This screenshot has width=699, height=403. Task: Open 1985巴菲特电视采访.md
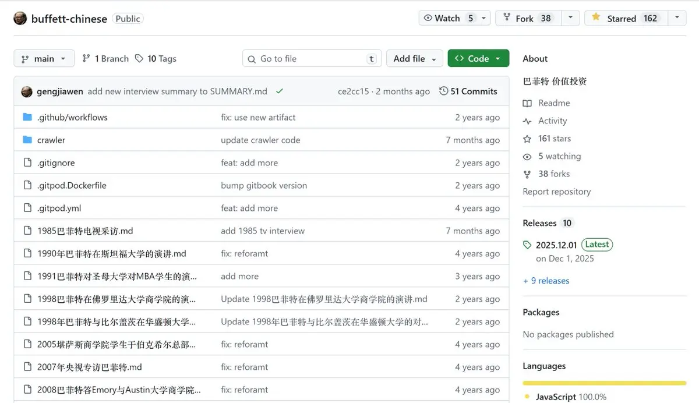tap(85, 231)
